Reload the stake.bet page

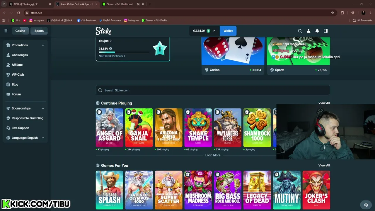tap(18, 13)
